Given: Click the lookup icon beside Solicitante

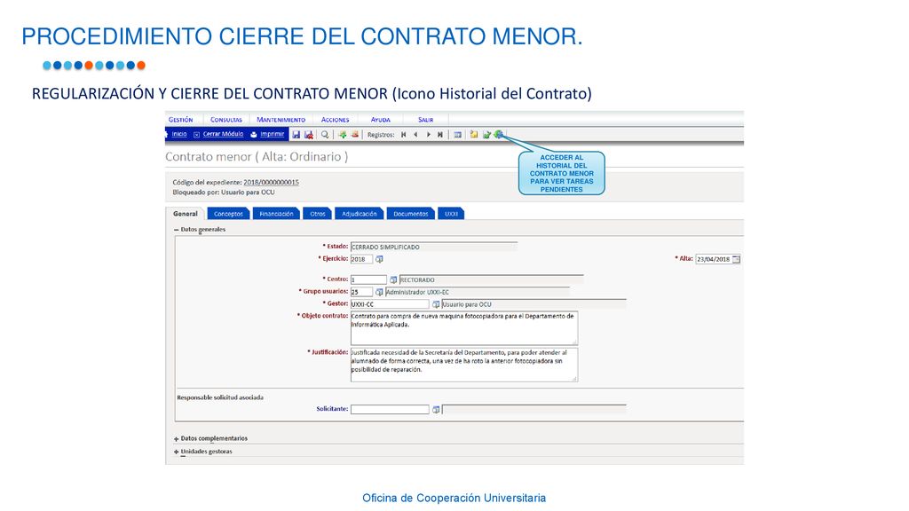Looking at the screenshot, I should [x=436, y=410].
